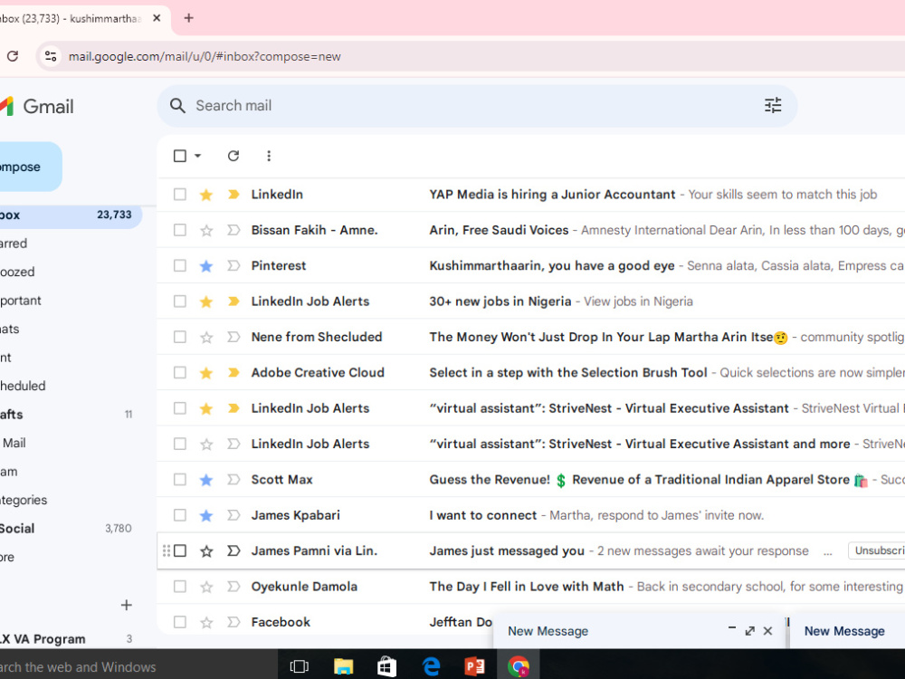Star the Bissan Fakih email

(x=206, y=230)
